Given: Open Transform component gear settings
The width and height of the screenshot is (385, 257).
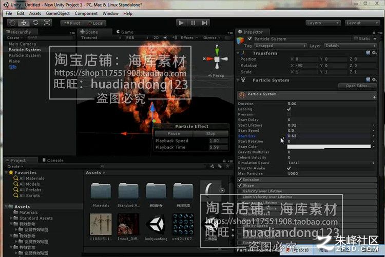Looking at the screenshot, I should [374, 53].
